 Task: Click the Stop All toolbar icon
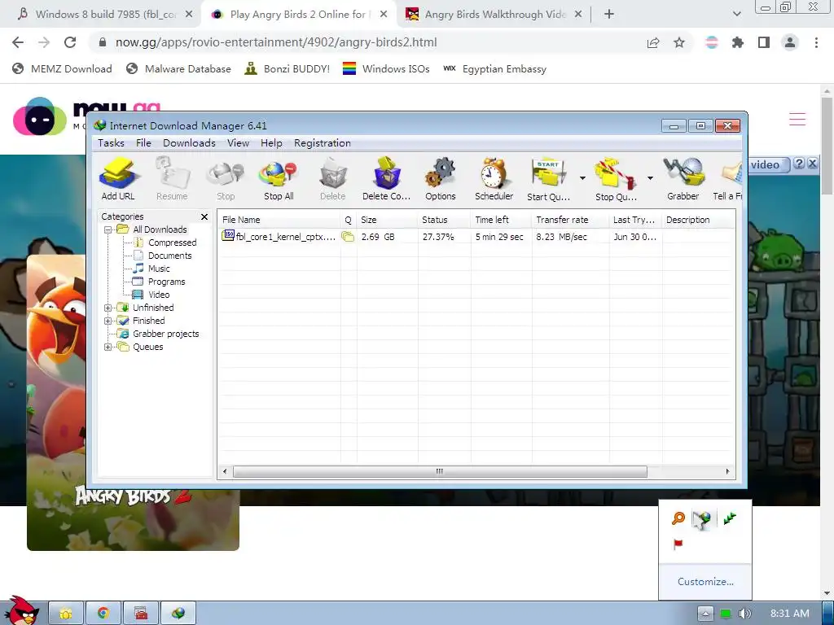(279, 179)
